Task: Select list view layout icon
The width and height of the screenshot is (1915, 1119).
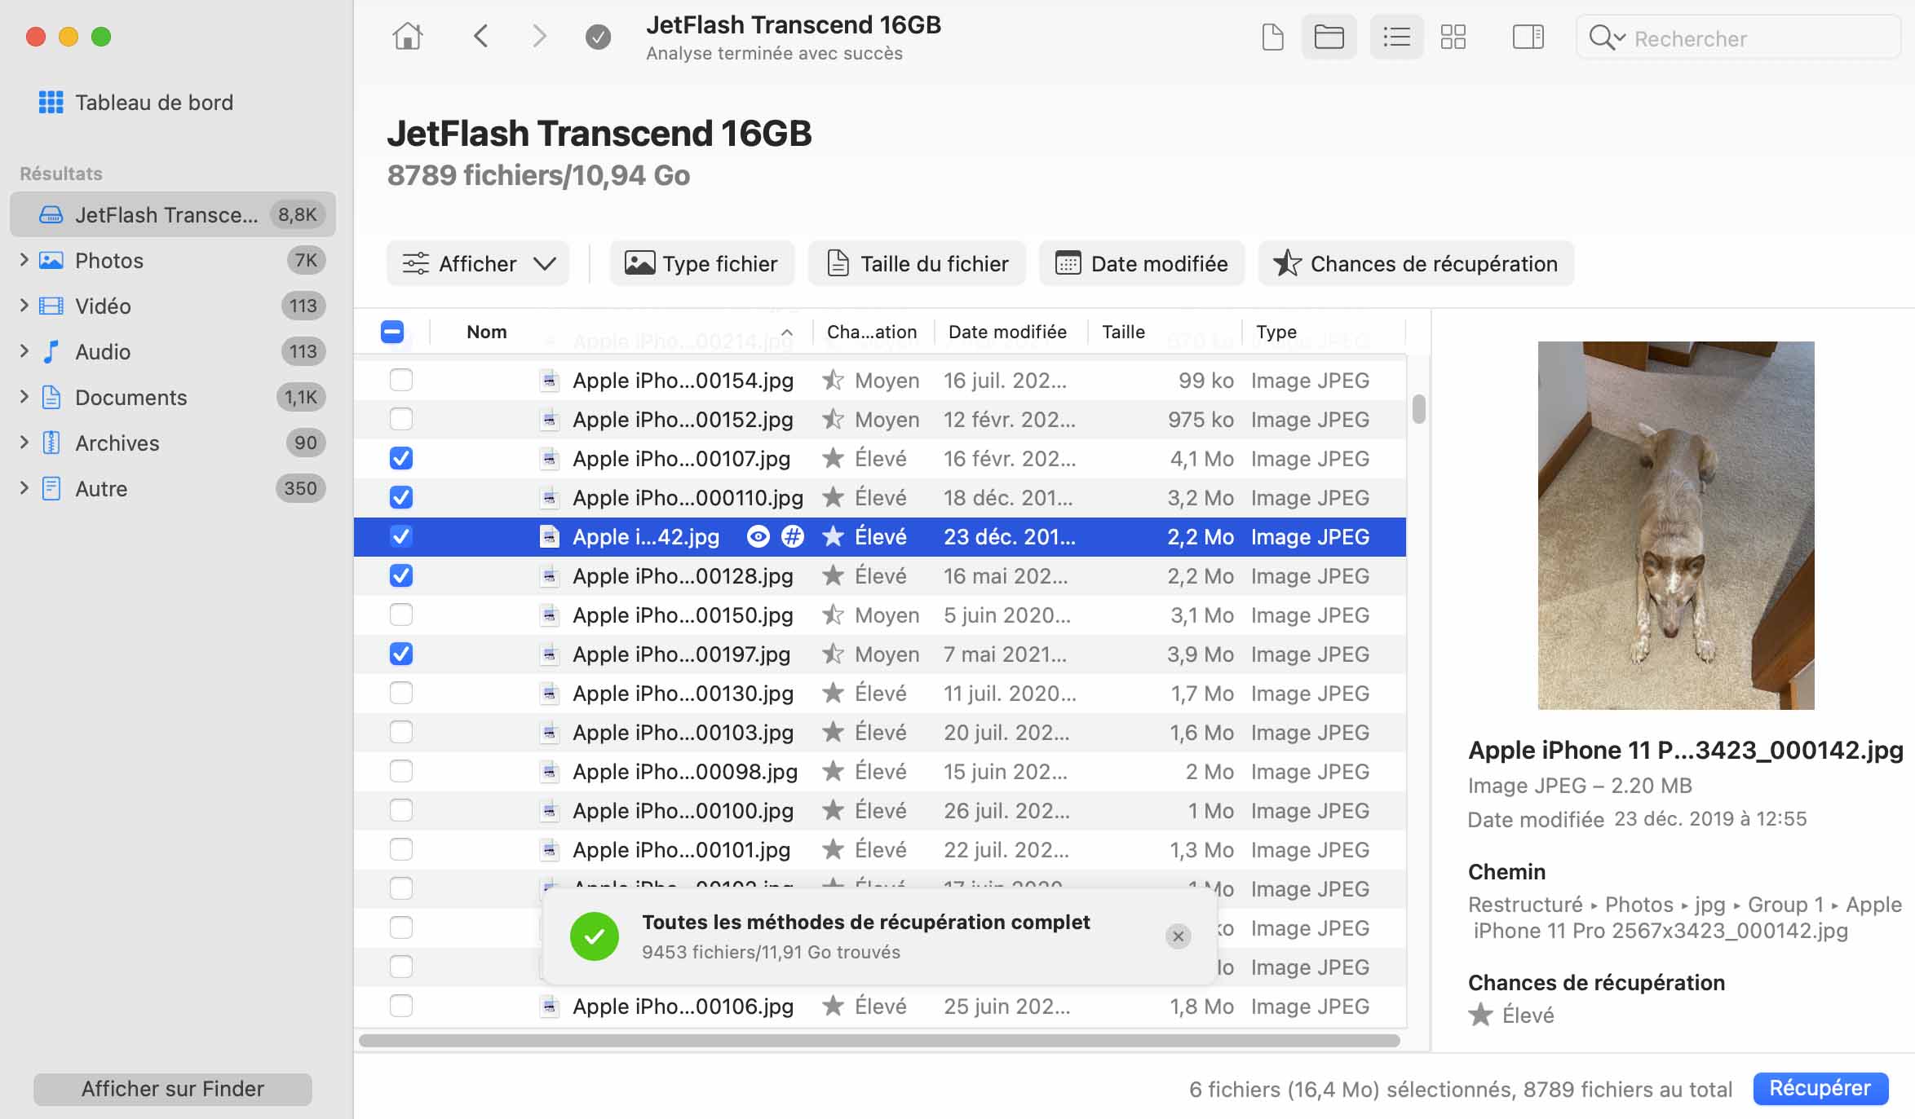Action: pyautogui.click(x=1396, y=37)
